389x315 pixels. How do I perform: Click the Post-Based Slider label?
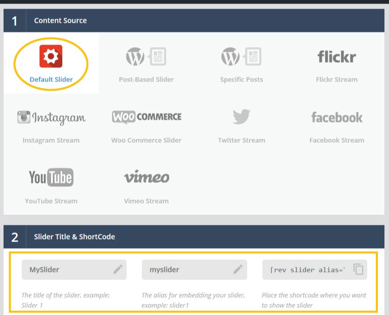tap(146, 80)
